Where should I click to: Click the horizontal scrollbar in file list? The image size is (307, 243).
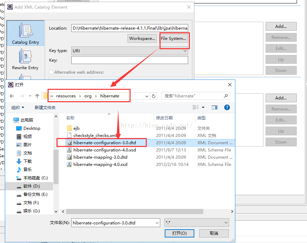coord(135,211)
